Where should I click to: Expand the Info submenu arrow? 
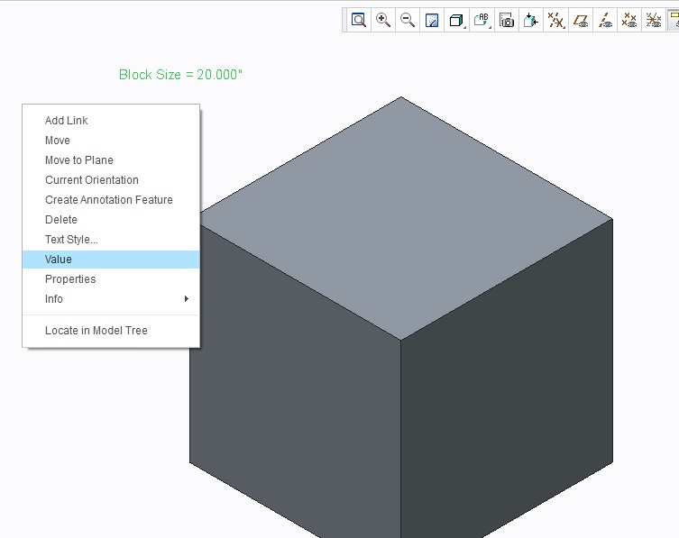point(186,298)
